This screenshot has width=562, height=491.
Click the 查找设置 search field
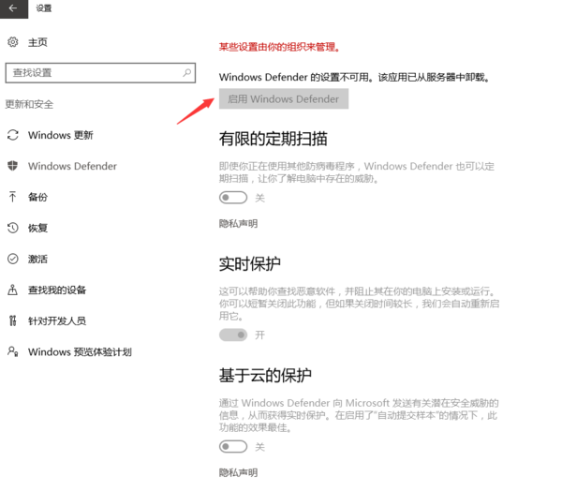(x=100, y=73)
